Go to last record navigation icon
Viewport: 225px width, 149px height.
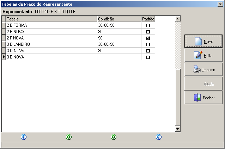(159, 137)
